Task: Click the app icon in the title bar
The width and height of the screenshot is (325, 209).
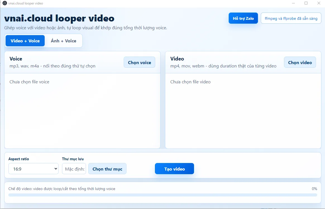Action: tap(4, 3)
